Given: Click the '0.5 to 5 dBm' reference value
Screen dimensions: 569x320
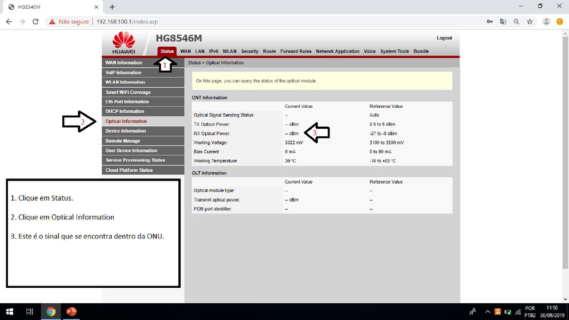Looking at the screenshot, I should point(382,124).
